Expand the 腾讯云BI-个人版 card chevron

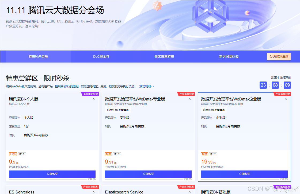pyautogui.click(x=94, y=99)
